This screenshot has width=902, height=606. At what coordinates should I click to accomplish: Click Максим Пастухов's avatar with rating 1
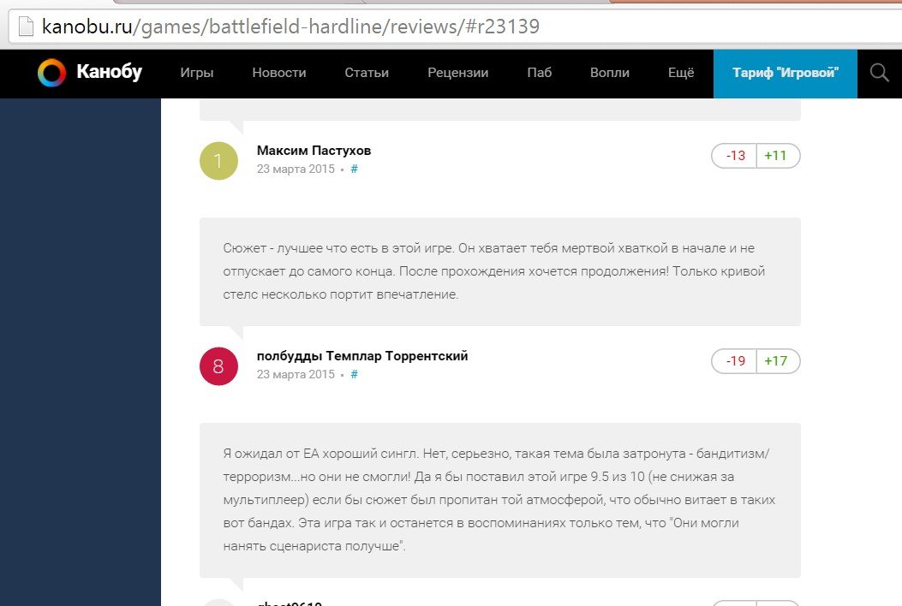click(x=218, y=160)
